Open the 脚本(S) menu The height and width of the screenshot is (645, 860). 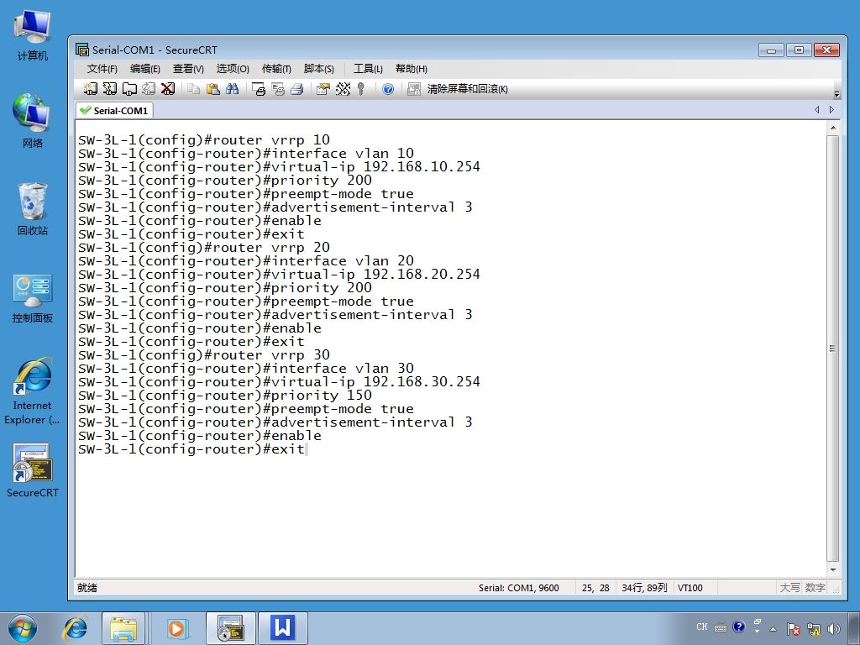pos(318,69)
